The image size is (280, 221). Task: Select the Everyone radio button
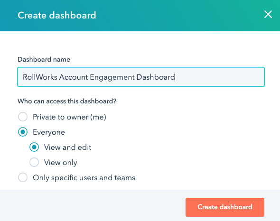pos(23,132)
